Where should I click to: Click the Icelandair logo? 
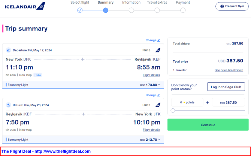pyautogui.click(x=25, y=6)
